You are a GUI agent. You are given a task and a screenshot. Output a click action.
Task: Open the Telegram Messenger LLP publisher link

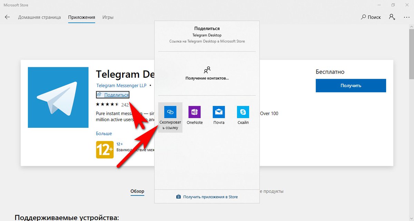click(x=121, y=85)
